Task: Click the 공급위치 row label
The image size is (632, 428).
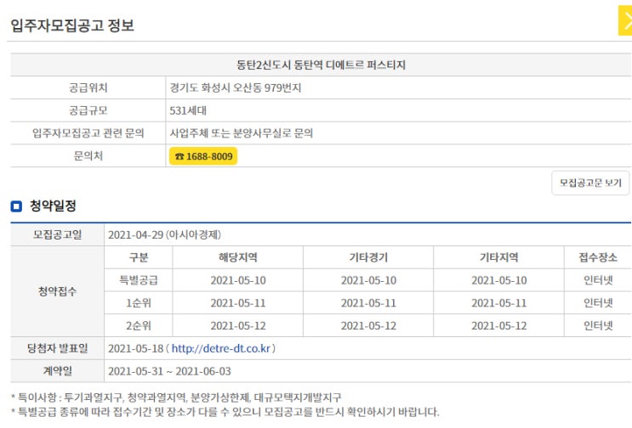Action: [x=88, y=87]
